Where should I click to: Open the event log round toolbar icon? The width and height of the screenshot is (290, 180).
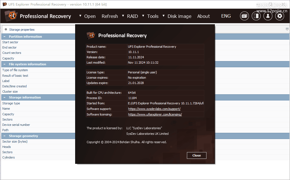tap(244, 16)
